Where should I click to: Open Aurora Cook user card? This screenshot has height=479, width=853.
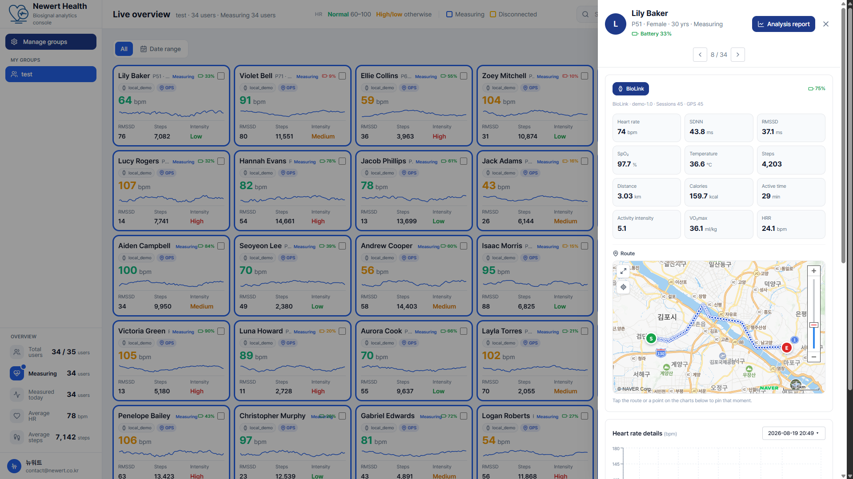(x=414, y=360)
